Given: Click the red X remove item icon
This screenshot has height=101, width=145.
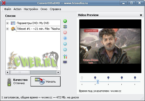Looking at the screenshot, I should 65,32.
